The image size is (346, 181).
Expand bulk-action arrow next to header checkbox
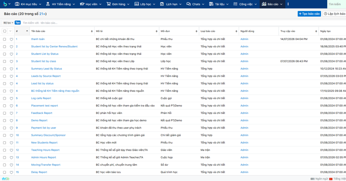(x=11, y=31)
